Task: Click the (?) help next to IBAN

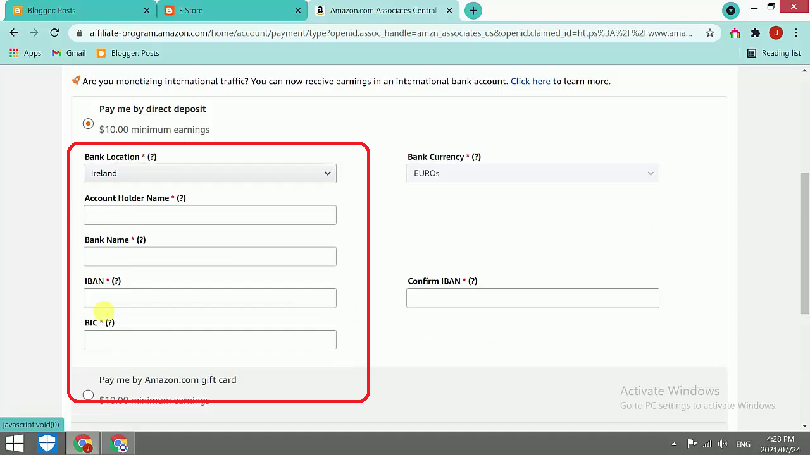Action: (116, 281)
